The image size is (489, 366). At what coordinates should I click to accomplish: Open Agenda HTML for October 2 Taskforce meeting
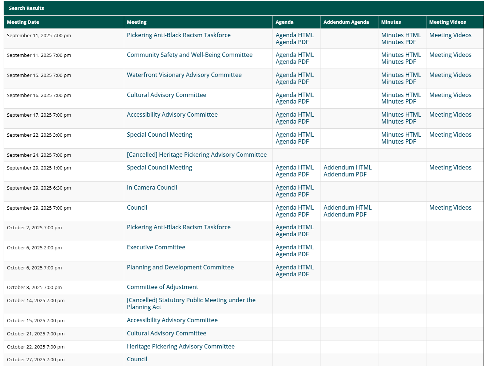tap(294, 227)
